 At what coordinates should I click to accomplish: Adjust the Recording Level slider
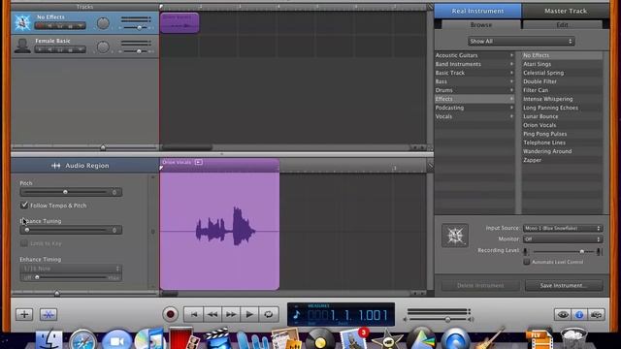582,251
